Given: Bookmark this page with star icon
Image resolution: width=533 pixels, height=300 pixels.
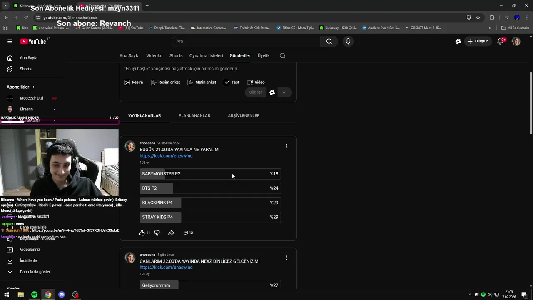Looking at the screenshot, I should [478, 17].
